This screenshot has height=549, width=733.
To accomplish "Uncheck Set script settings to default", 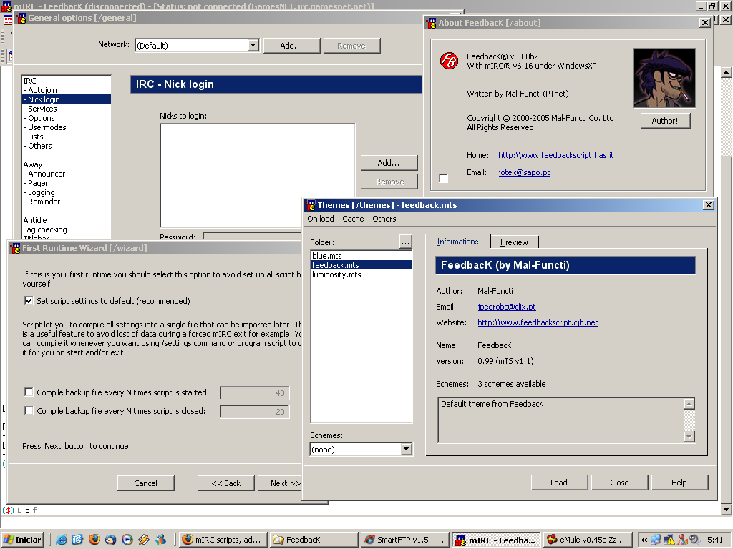I will pyautogui.click(x=29, y=301).
